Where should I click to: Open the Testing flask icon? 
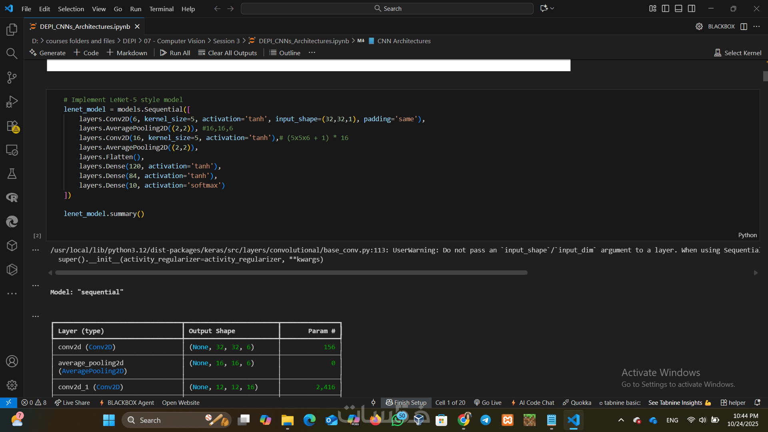pos(12,174)
